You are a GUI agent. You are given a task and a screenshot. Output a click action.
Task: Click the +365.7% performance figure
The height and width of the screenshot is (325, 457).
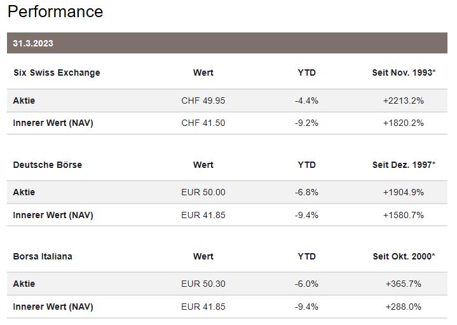click(403, 284)
